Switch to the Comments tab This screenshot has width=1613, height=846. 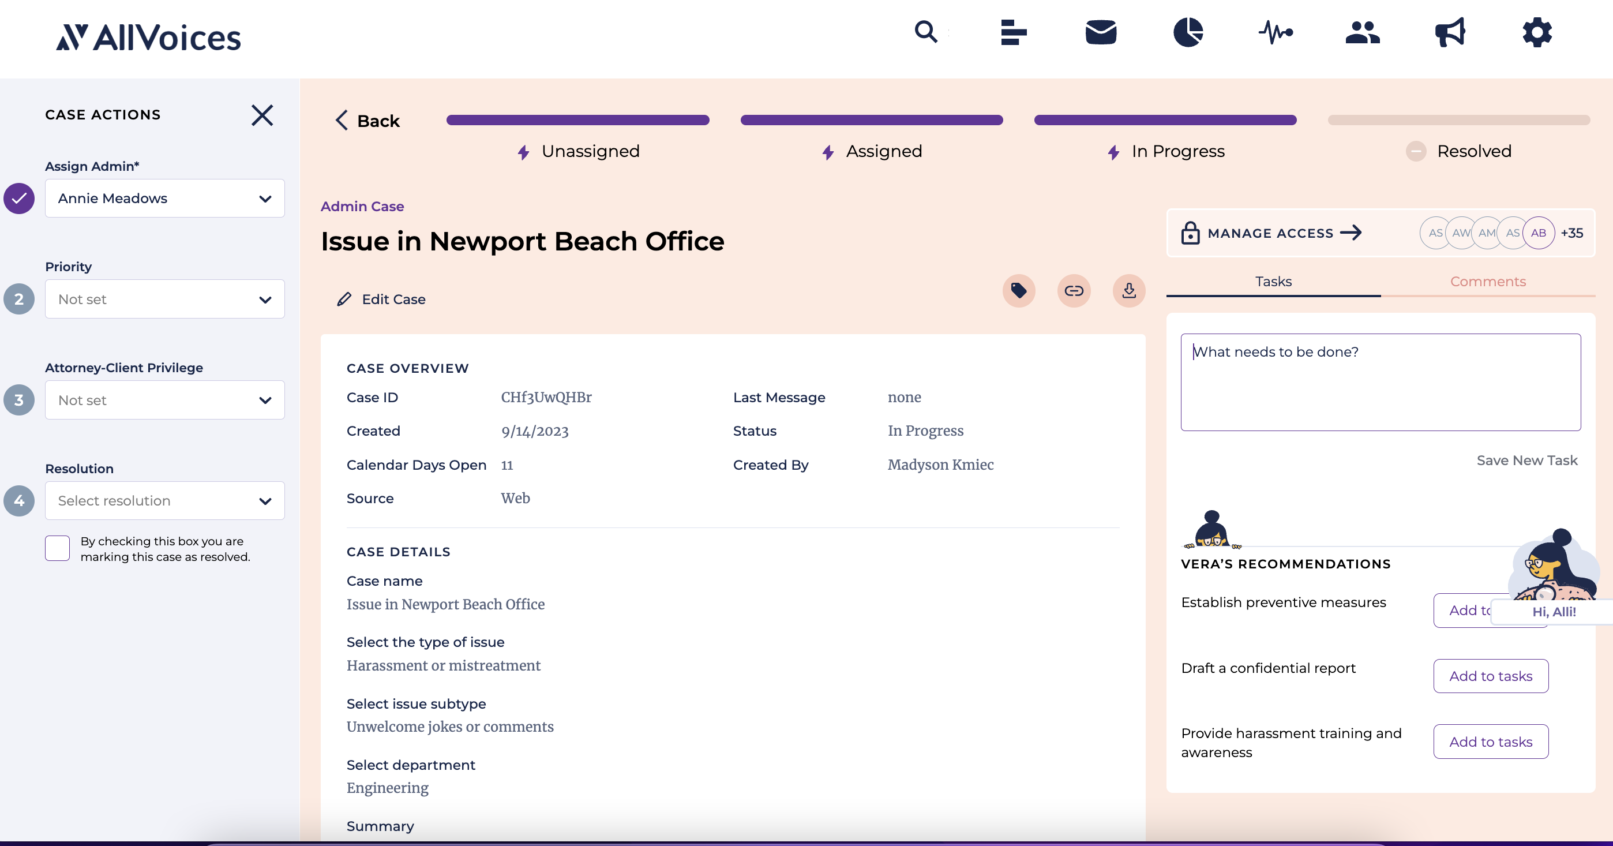1488,282
